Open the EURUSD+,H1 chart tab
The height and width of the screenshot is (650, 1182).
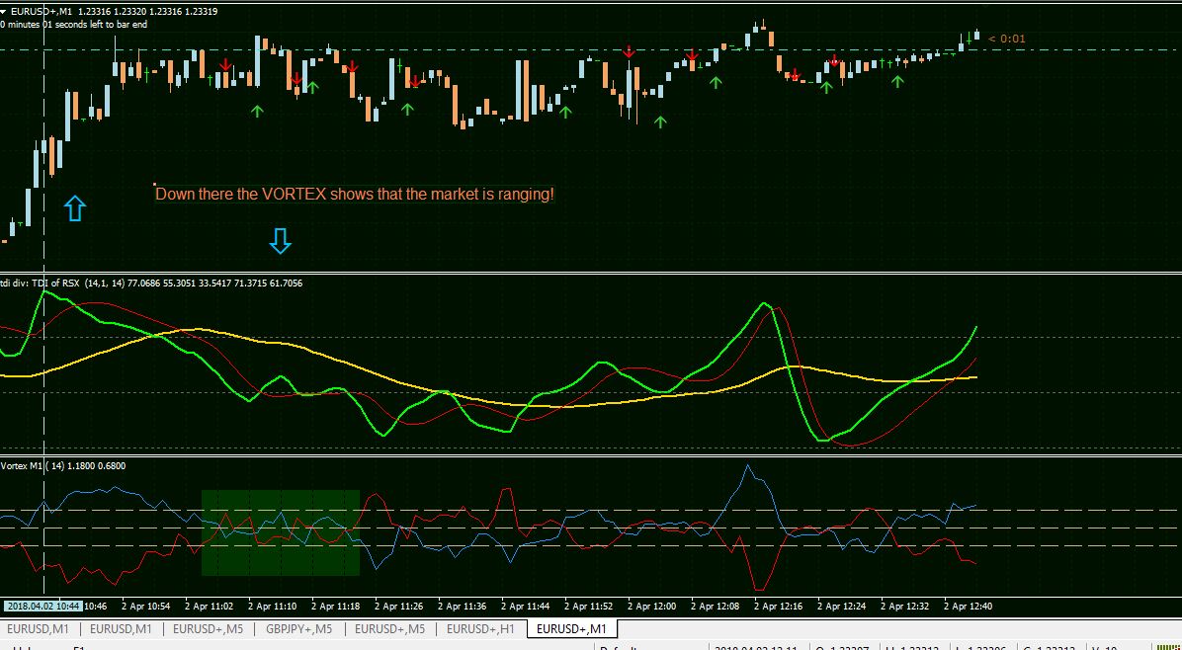480,629
